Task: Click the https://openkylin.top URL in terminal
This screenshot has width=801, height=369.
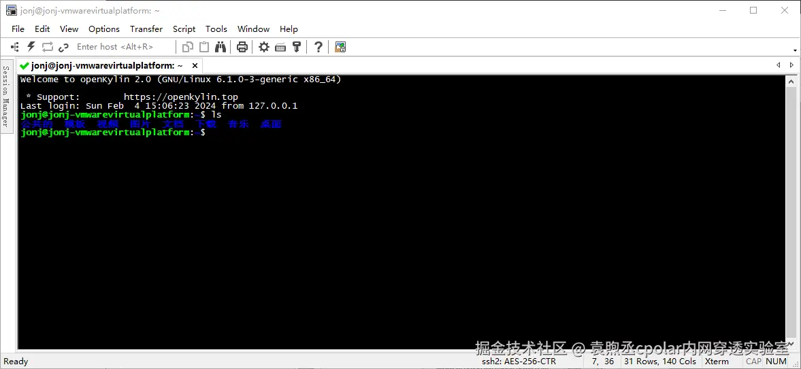Action: click(x=181, y=97)
